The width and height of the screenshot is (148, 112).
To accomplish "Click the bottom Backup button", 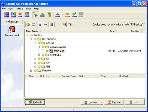I will click(x=91, y=102).
